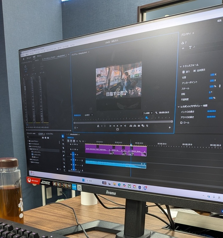This screenshot has height=238, width=223.
Task: Select the Selection arrow tool in the timeline toolbar
Action: tap(63, 136)
